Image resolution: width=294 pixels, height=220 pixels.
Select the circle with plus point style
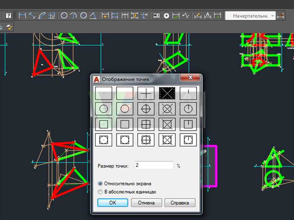tap(146, 108)
